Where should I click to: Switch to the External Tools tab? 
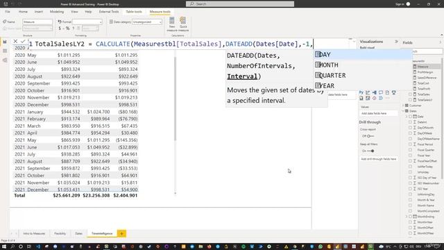coord(109,12)
